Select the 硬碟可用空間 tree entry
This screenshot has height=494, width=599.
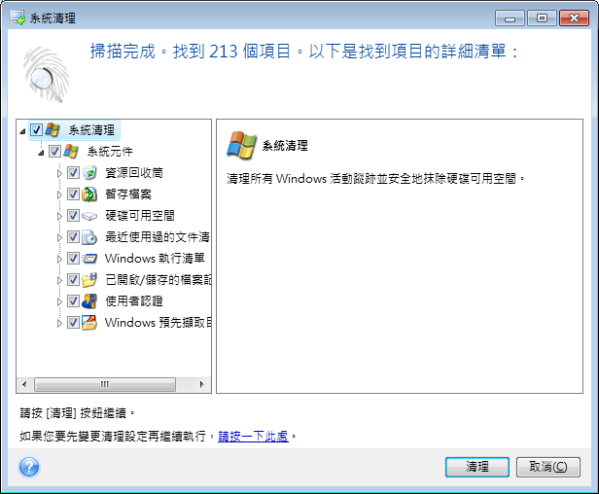(140, 216)
